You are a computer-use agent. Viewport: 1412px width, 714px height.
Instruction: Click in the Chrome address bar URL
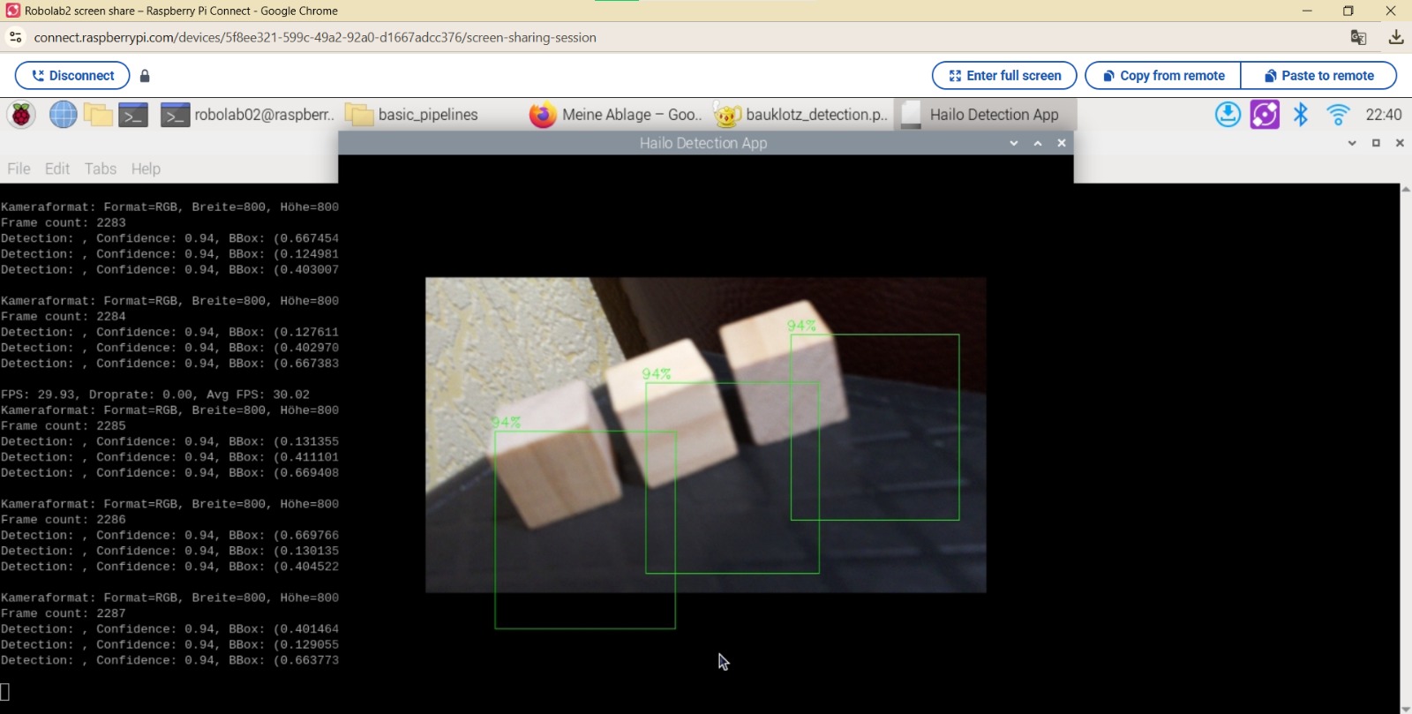(x=315, y=37)
